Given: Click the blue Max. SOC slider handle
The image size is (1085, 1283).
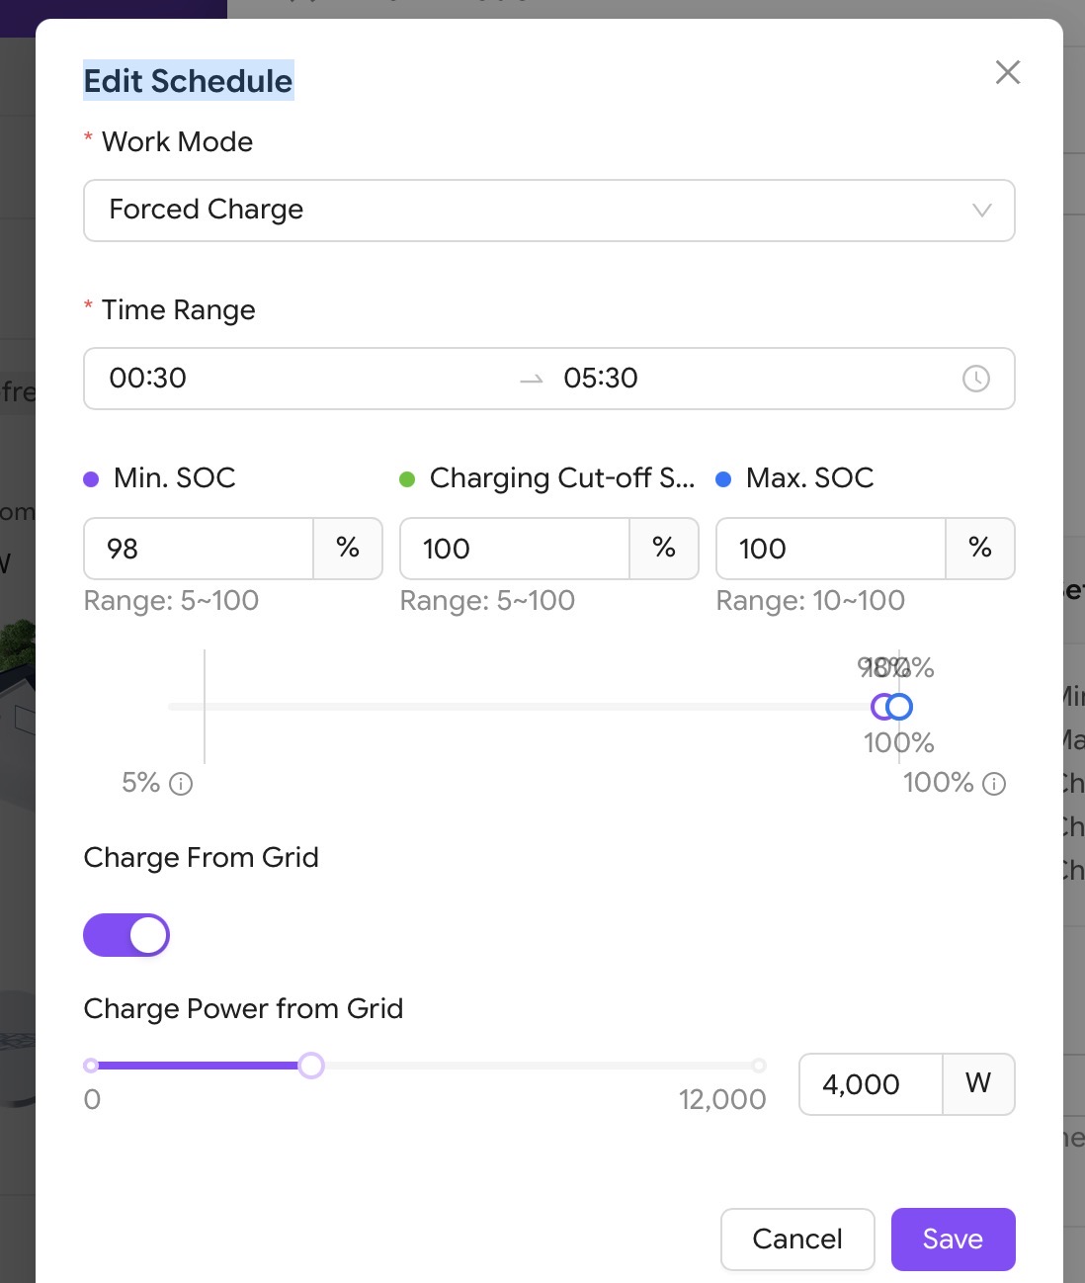Looking at the screenshot, I should coord(899,707).
